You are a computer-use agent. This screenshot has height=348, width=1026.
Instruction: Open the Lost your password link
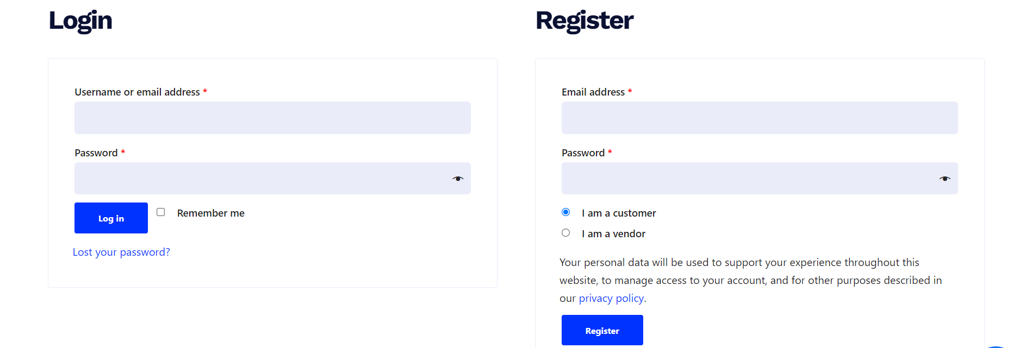point(121,252)
